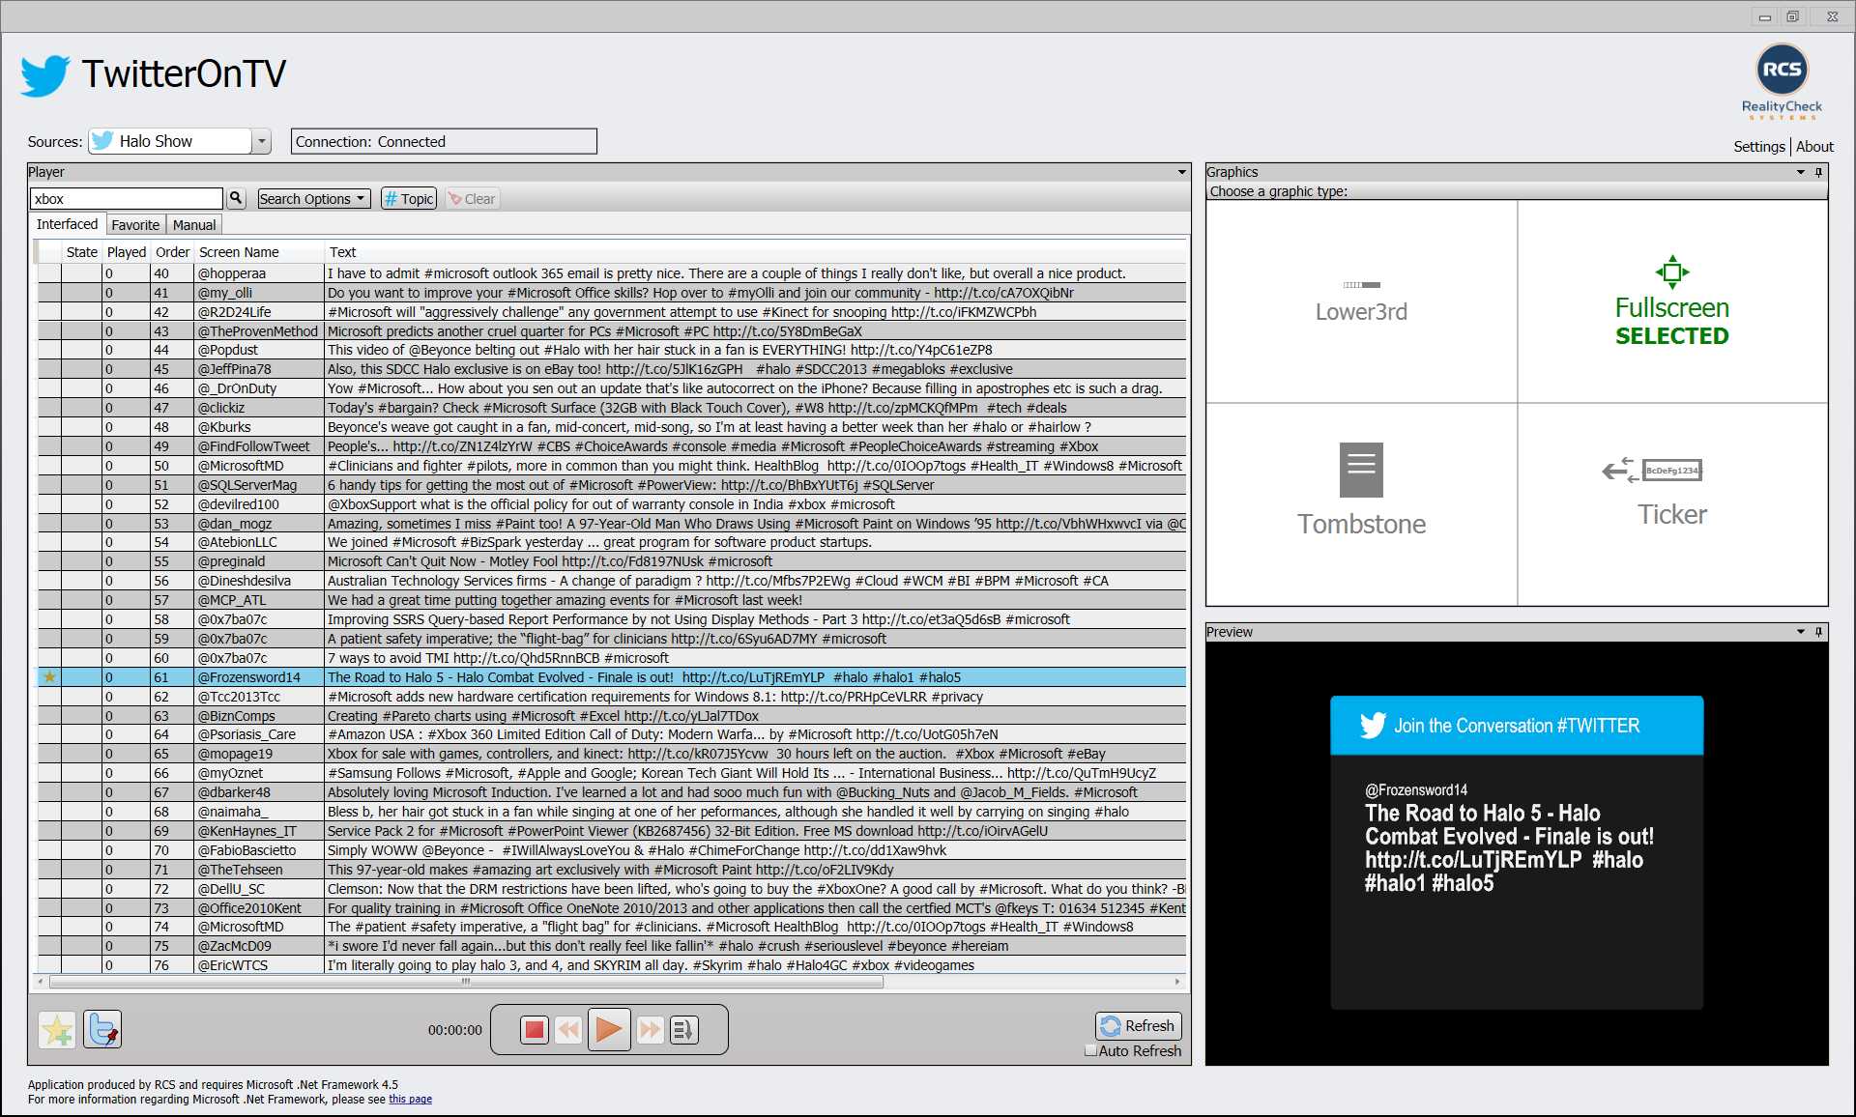Select the @mopage19 tweet row

611,754
